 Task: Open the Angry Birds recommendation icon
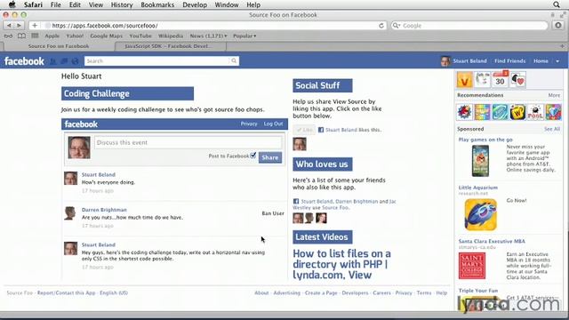click(464, 112)
